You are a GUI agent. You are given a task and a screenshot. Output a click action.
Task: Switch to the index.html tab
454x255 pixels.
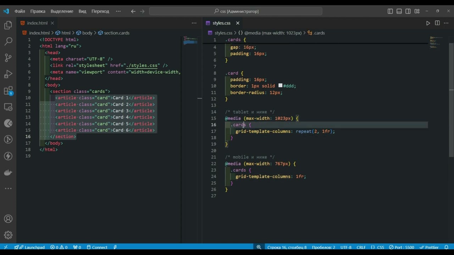pos(37,23)
